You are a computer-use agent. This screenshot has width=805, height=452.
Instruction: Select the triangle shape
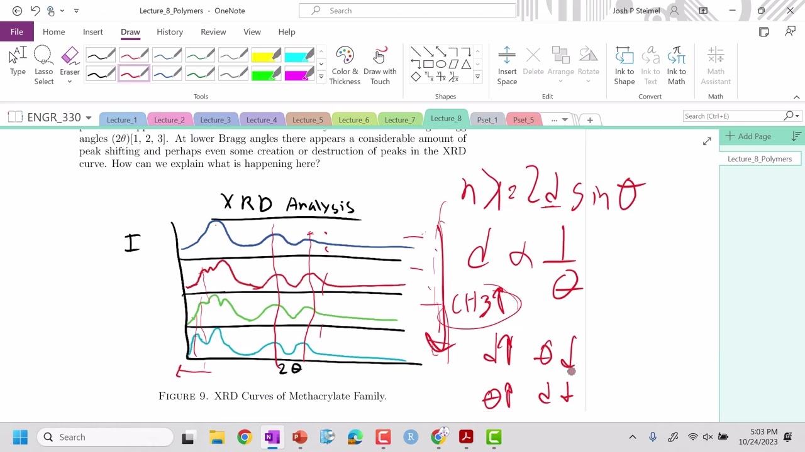(466, 64)
